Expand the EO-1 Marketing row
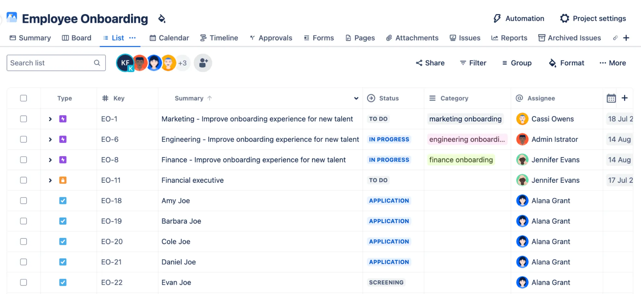This screenshot has width=641, height=294. click(x=50, y=119)
